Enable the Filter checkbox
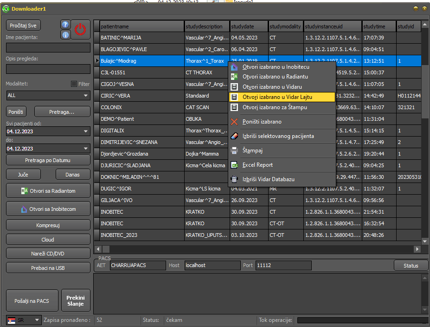 [x=74, y=84]
